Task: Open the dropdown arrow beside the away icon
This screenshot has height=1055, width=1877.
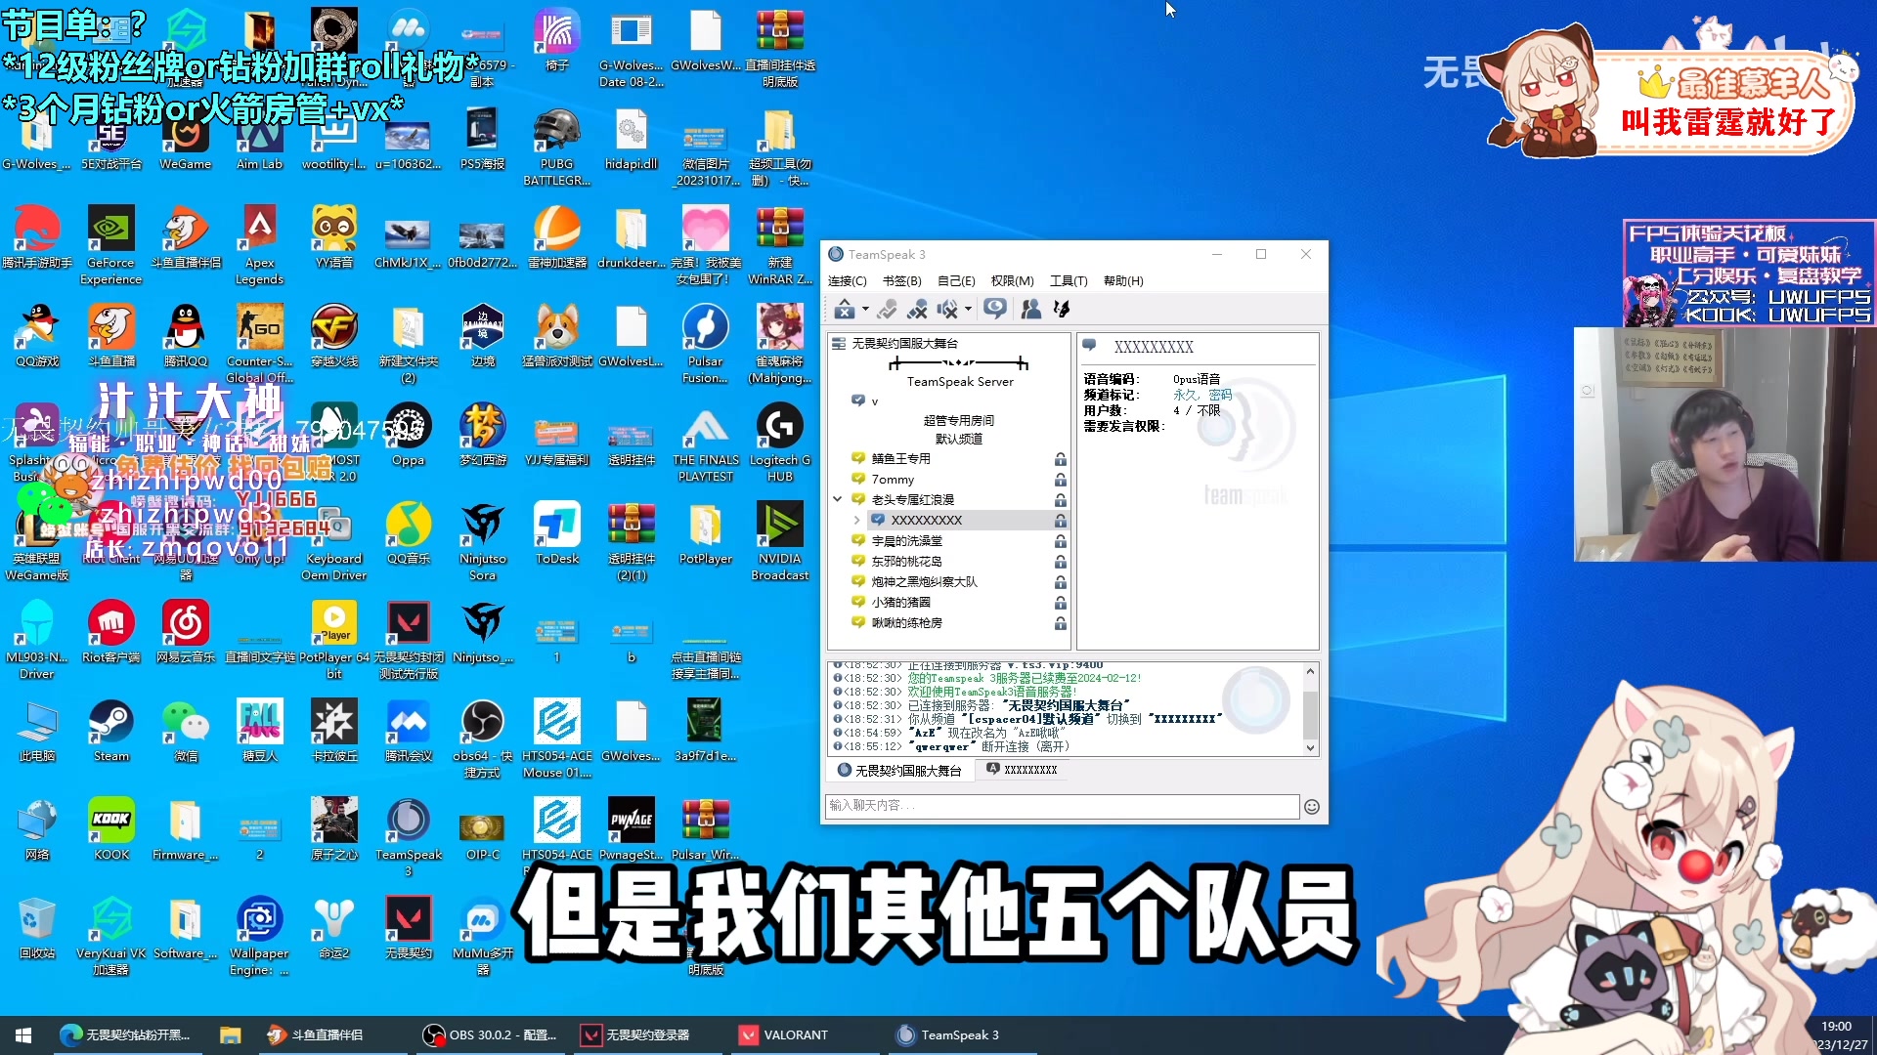Action: pyautogui.click(x=865, y=310)
